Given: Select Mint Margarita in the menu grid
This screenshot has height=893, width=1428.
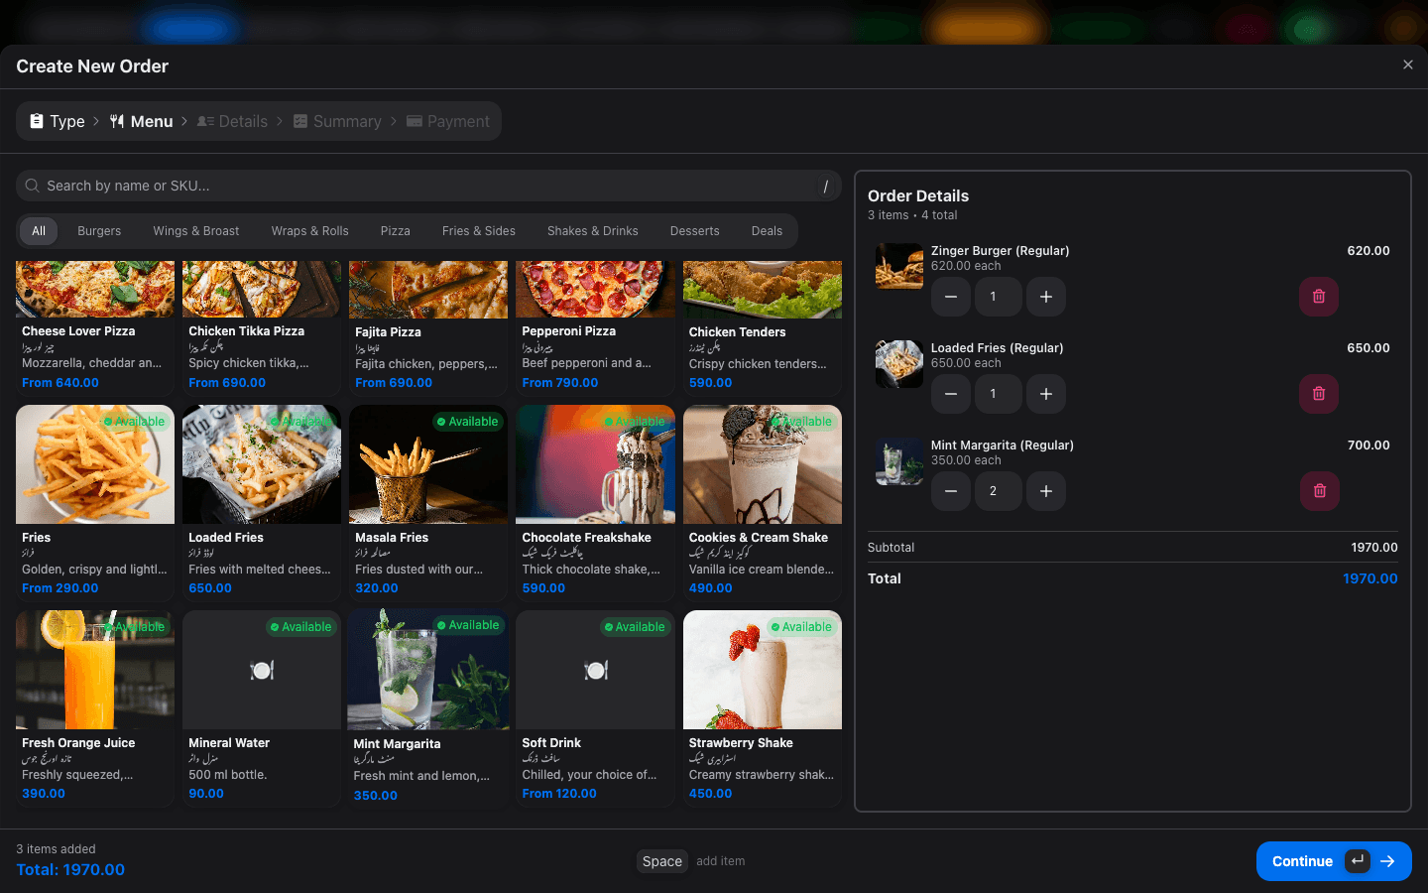Looking at the screenshot, I should click(x=428, y=708).
